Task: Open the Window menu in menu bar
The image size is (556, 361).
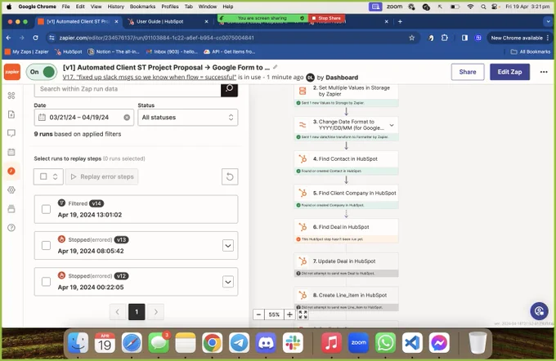Action: [208, 7]
